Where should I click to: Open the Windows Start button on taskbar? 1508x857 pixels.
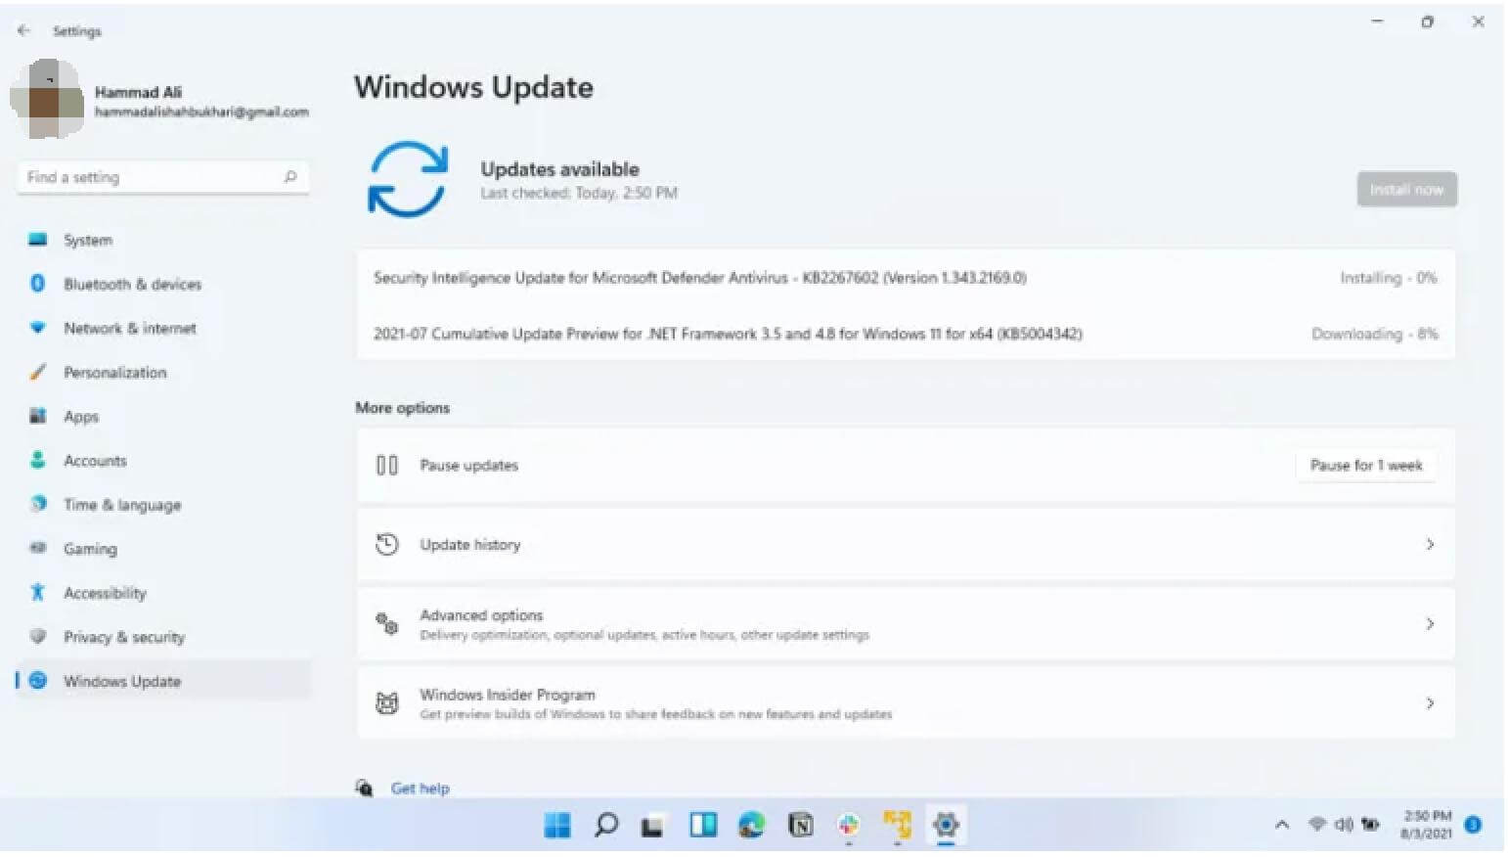click(x=557, y=826)
